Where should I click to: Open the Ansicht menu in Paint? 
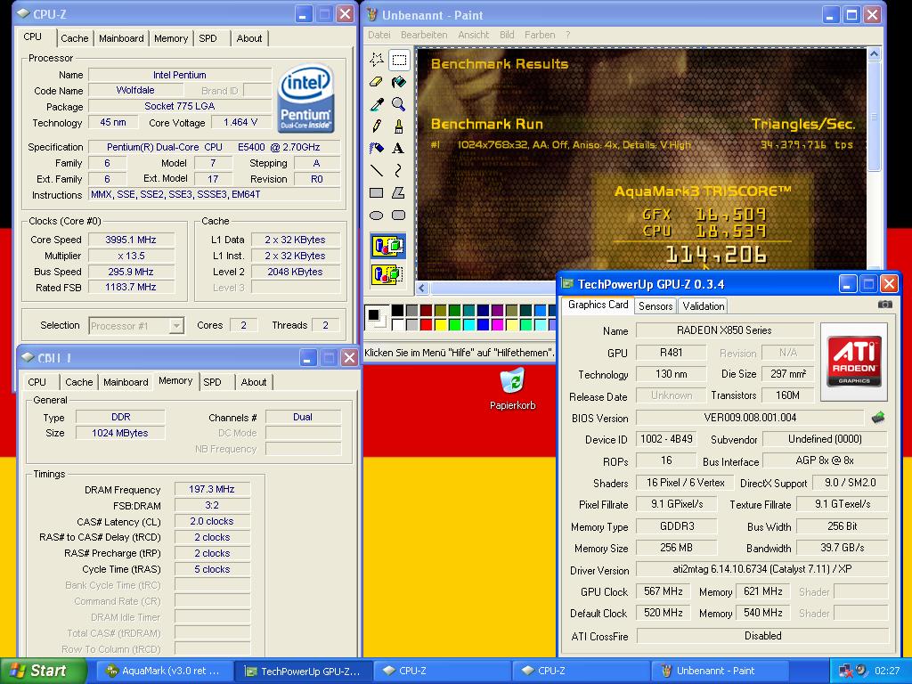tap(474, 35)
